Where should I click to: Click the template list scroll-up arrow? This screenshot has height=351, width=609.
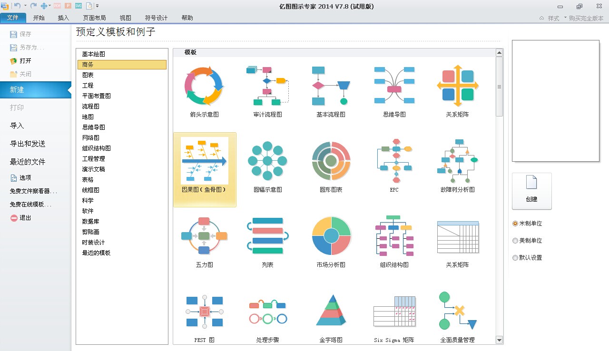(499, 52)
